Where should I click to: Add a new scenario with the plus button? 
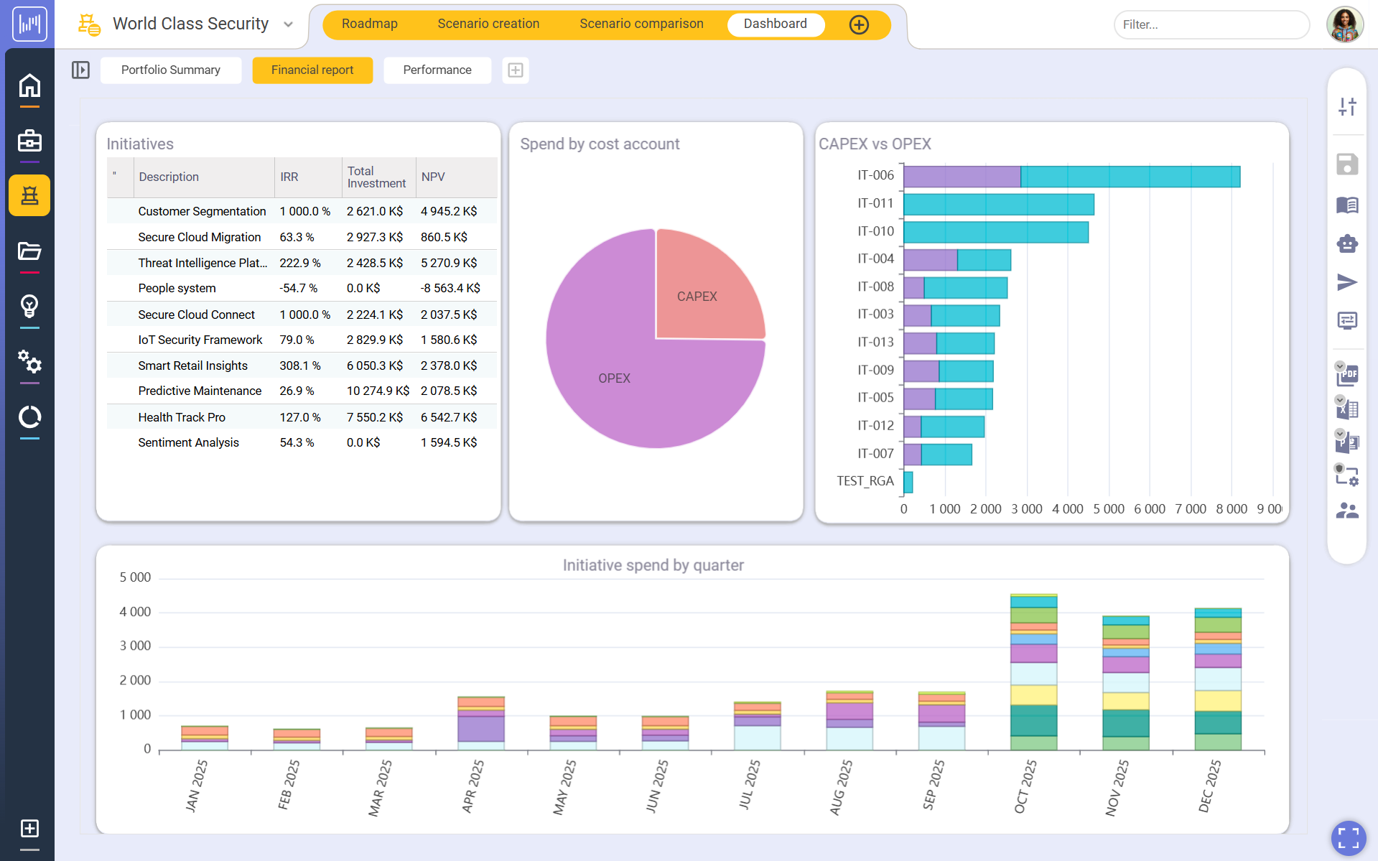point(859,24)
